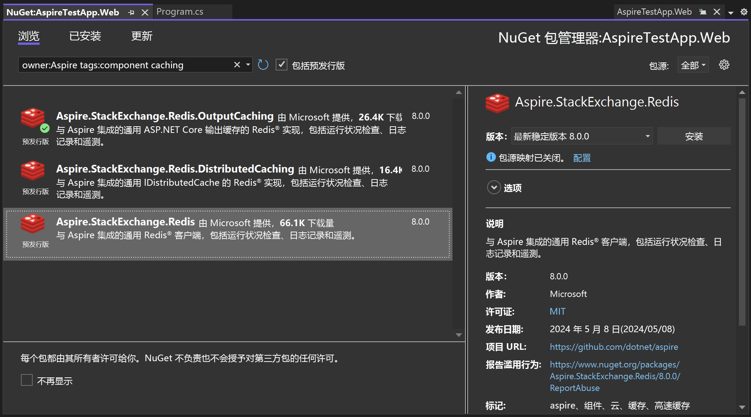
Task: Click the 预发行版 label under OutputCaching
Action: coord(36,141)
